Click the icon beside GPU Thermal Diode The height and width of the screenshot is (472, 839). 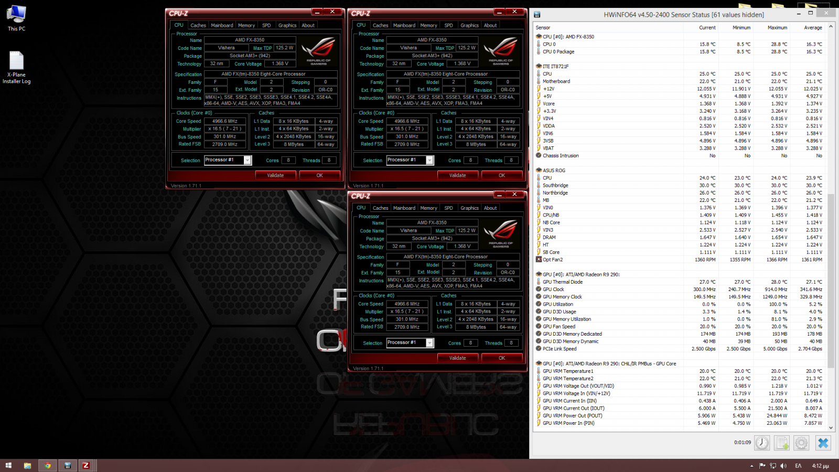click(x=539, y=282)
